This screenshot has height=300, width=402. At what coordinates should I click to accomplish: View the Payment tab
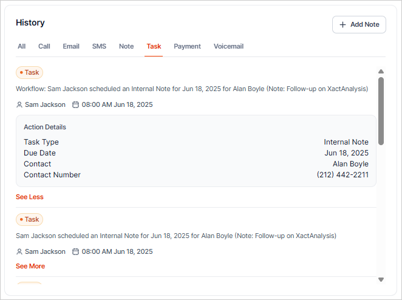(187, 46)
